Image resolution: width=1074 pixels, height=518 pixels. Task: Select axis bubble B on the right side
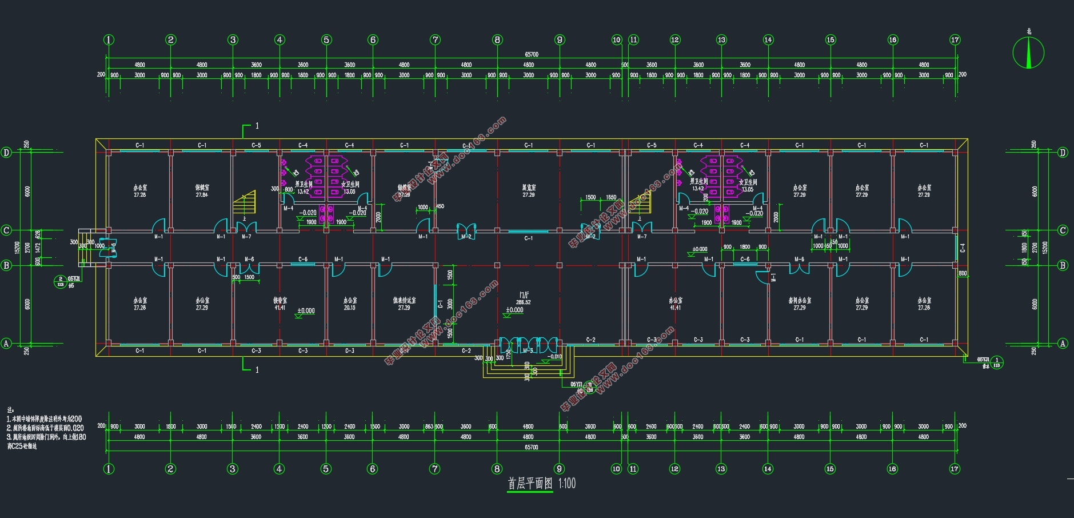point(1063,265)
